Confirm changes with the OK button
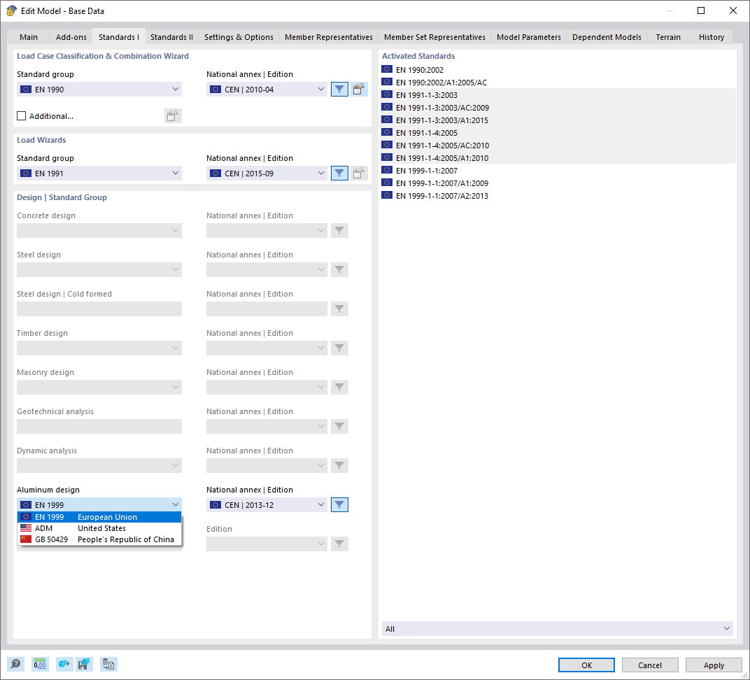 (586, 665)
